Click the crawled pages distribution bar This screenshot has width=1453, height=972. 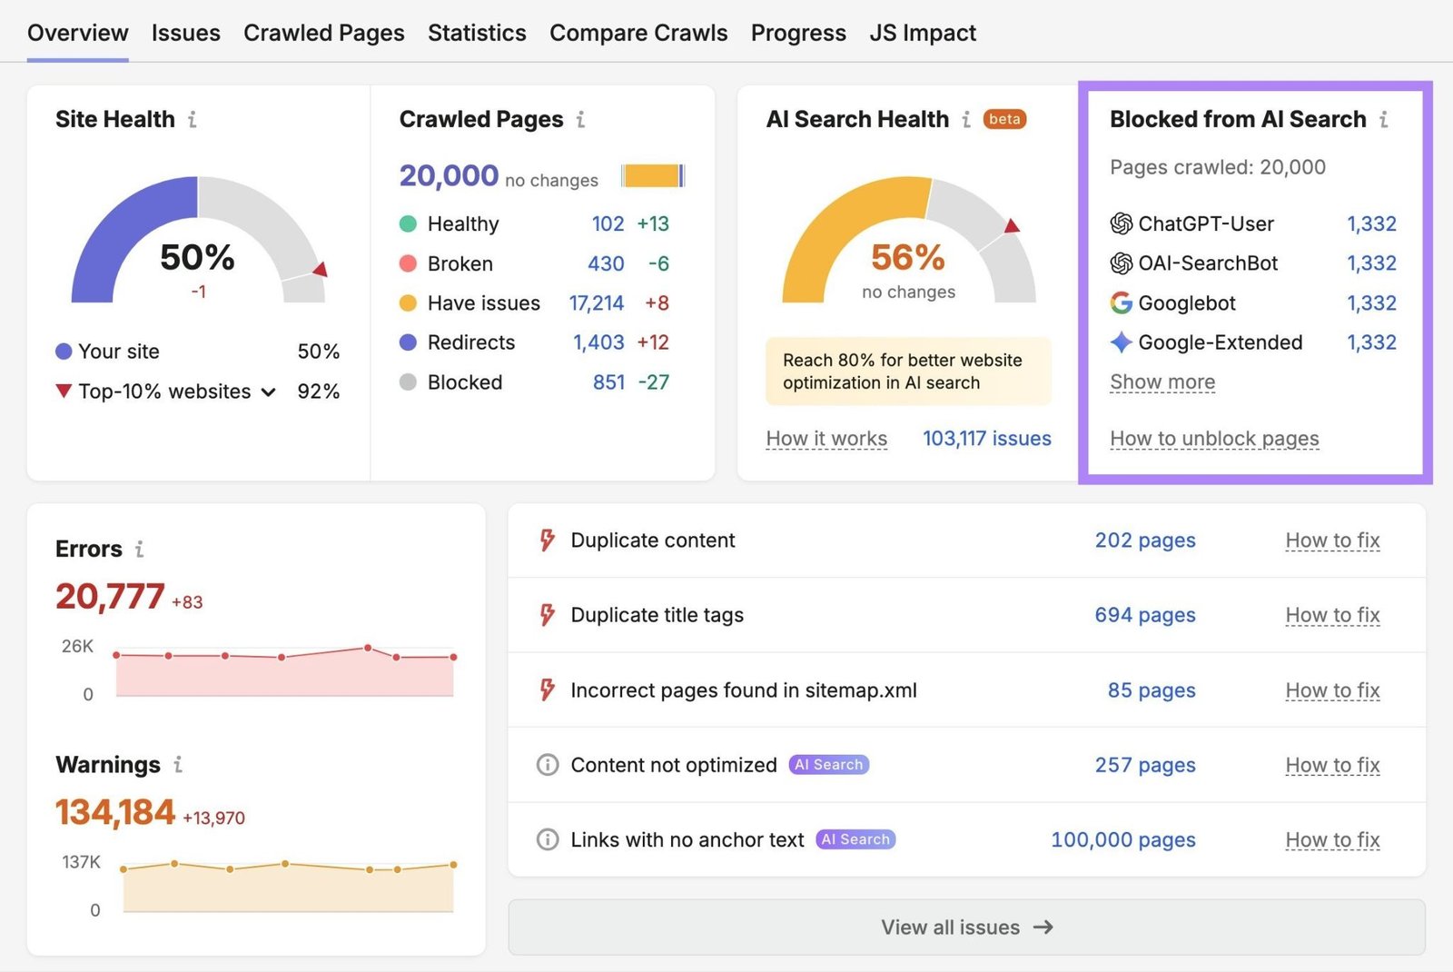point(653,175)
